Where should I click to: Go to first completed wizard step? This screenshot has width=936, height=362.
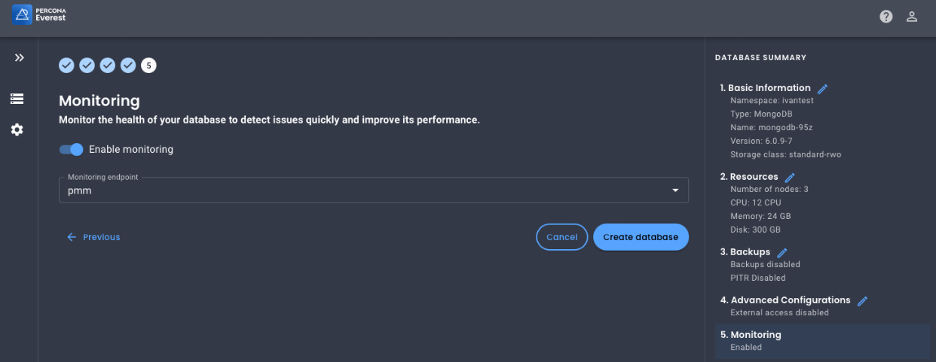click(x=66, y=65)
